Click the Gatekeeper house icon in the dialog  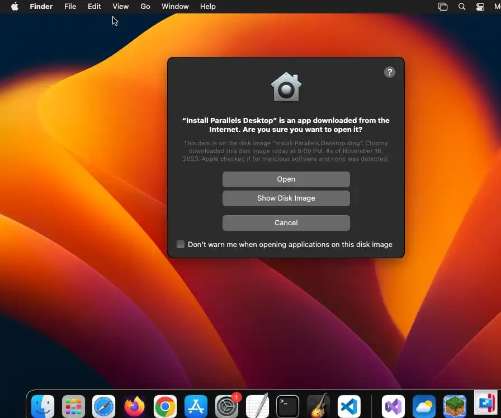point(286,87)
